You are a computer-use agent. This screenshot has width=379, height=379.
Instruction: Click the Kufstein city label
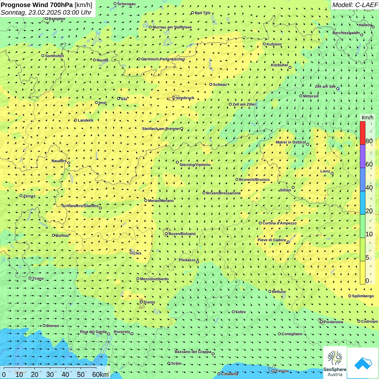pyautogui.click(x=274, y=44)
